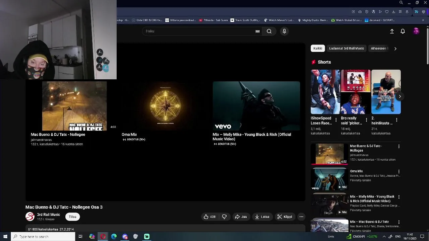Viewport: 429px width, 241px height.
Task: Open Task View on taskbar
Action: click(80, 237)
